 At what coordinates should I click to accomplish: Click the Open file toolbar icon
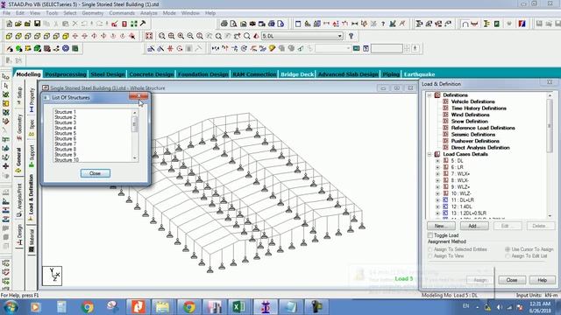click(x=18, y=24)
